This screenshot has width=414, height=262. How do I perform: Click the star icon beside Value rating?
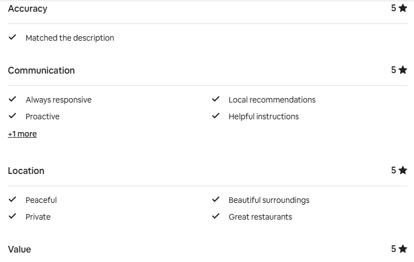(x=403, y=249)
